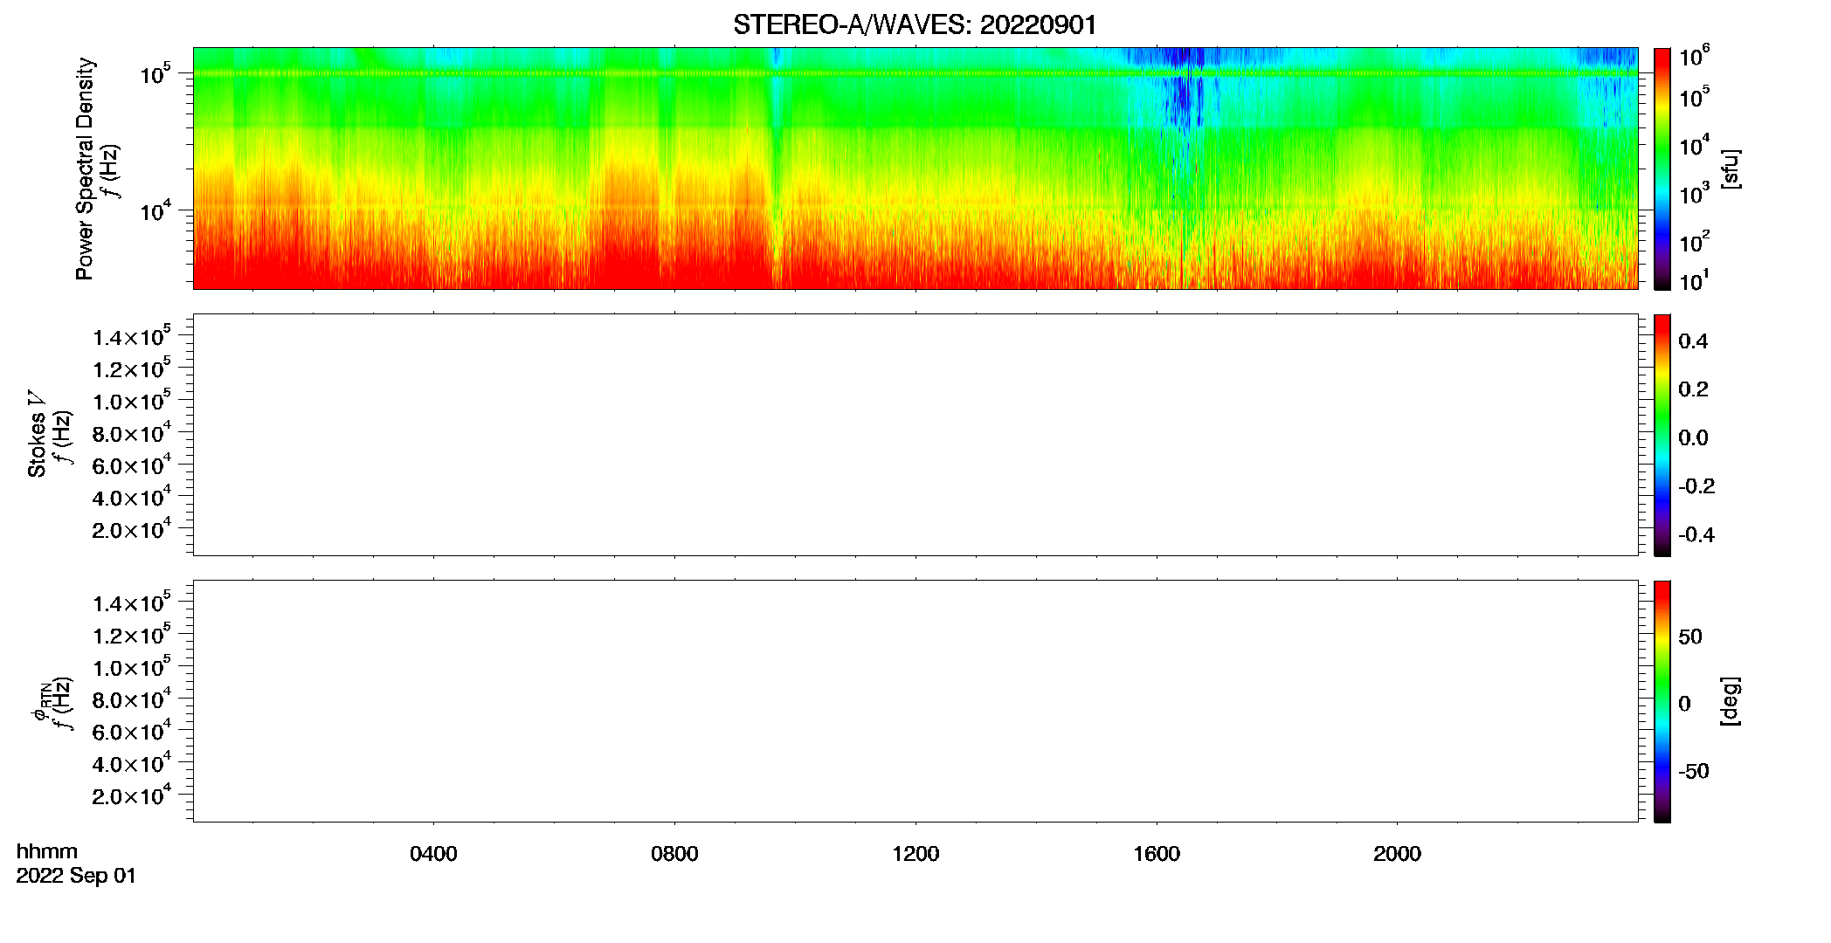Click the phi RTN angle color bar
The height and width of the screenshot is (943, 1831).
[x=1662, y=701]
